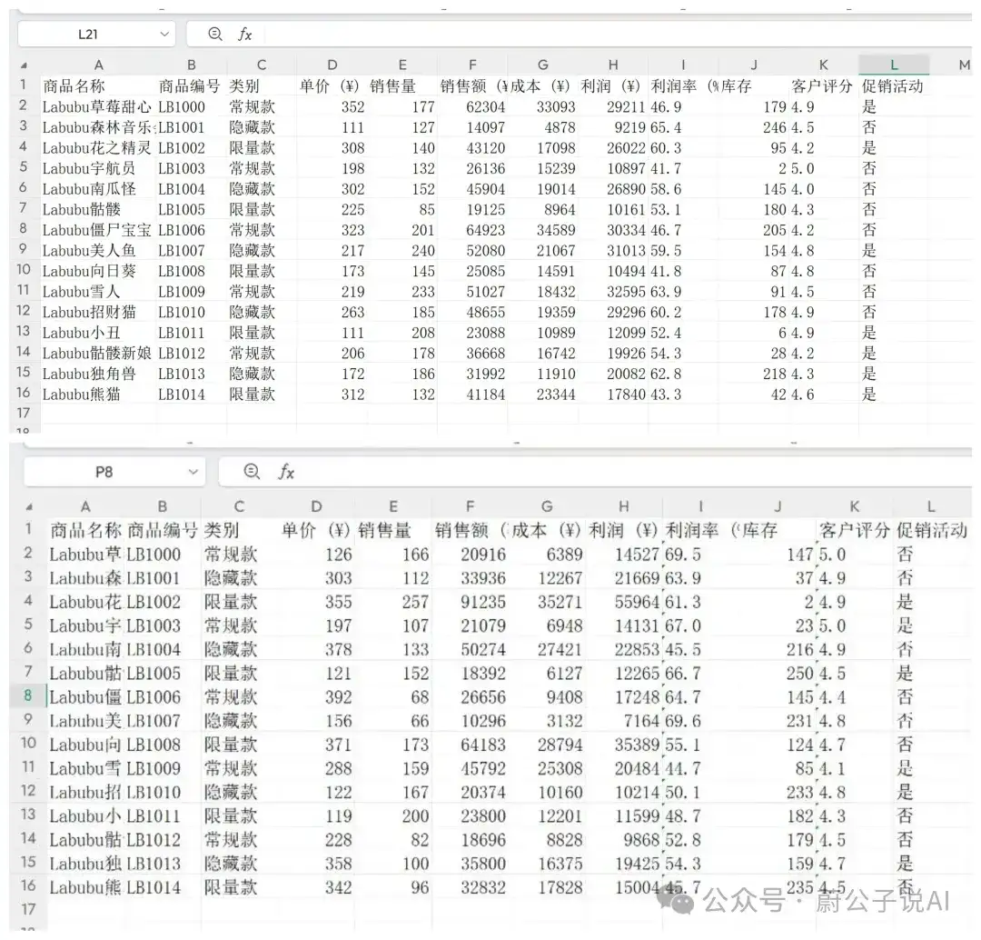Click the 促销活动 header in the upper sheet

tap(892, 86)
